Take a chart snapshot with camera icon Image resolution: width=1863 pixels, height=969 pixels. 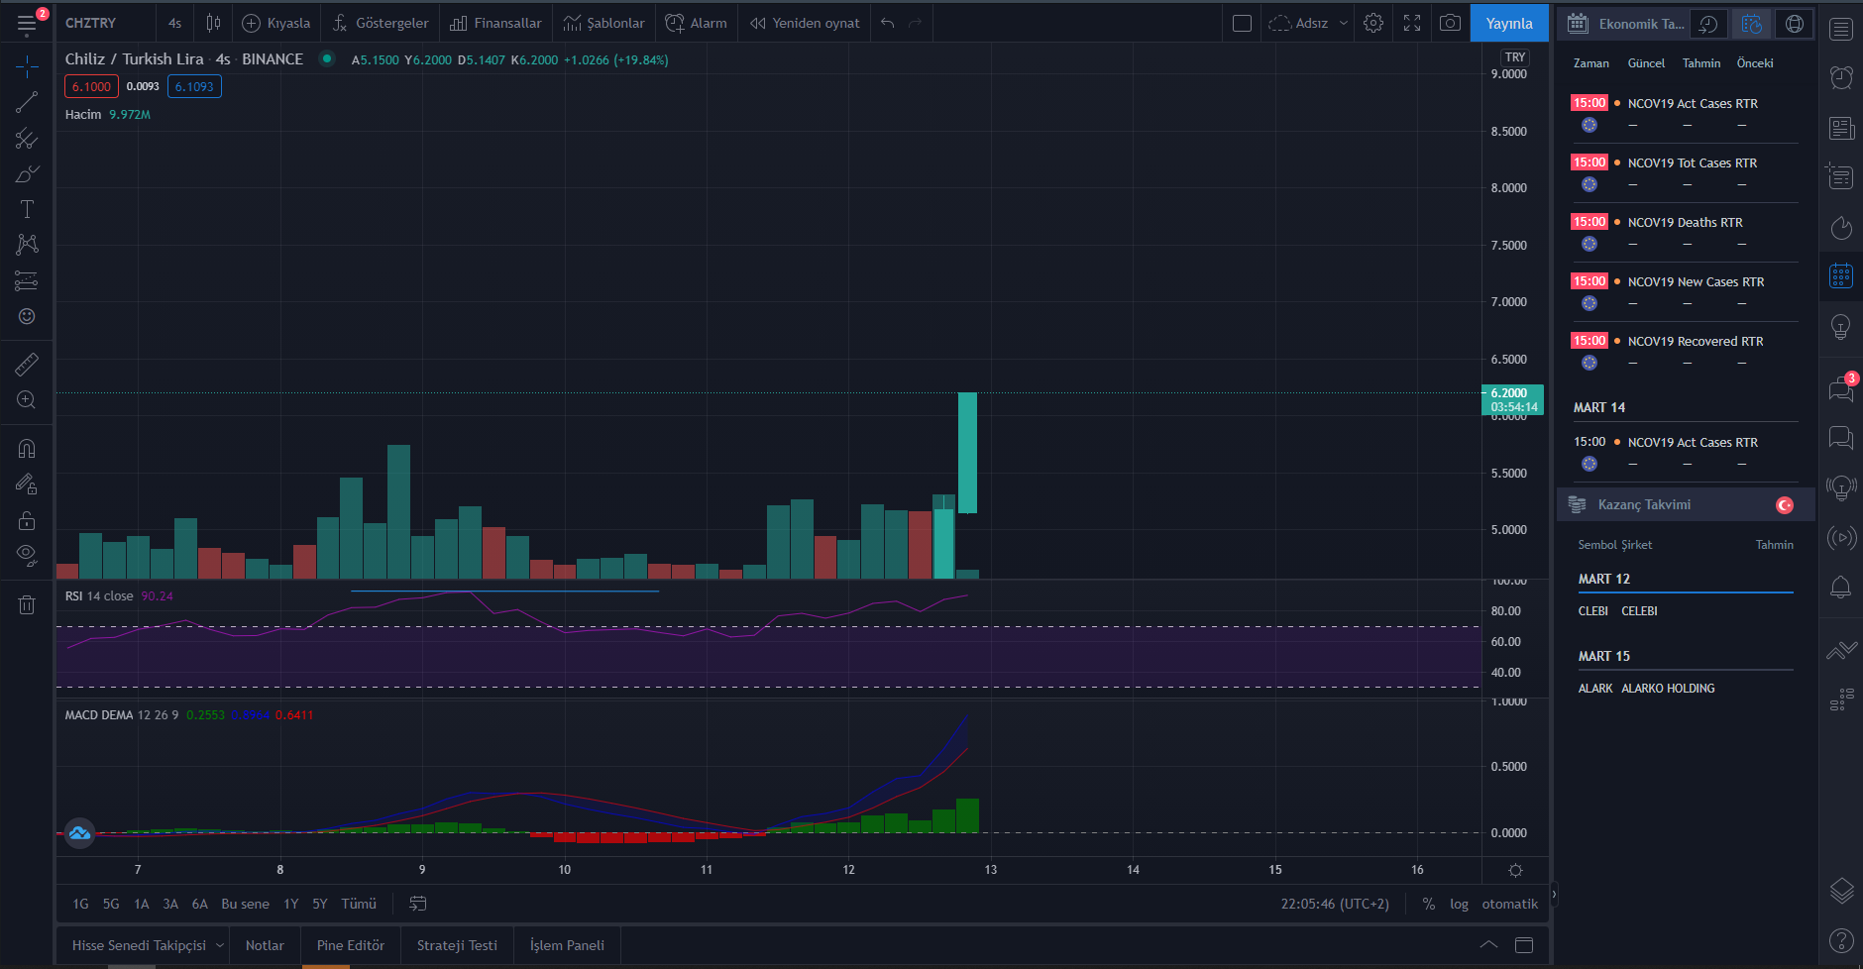pos(1450,23)
